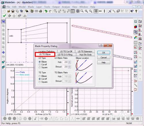Select TE Type Cut-off radio button

39,79
